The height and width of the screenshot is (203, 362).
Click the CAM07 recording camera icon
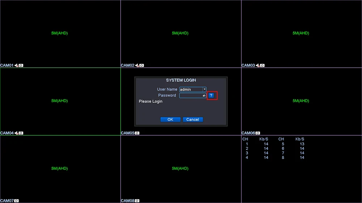point(16,201)
